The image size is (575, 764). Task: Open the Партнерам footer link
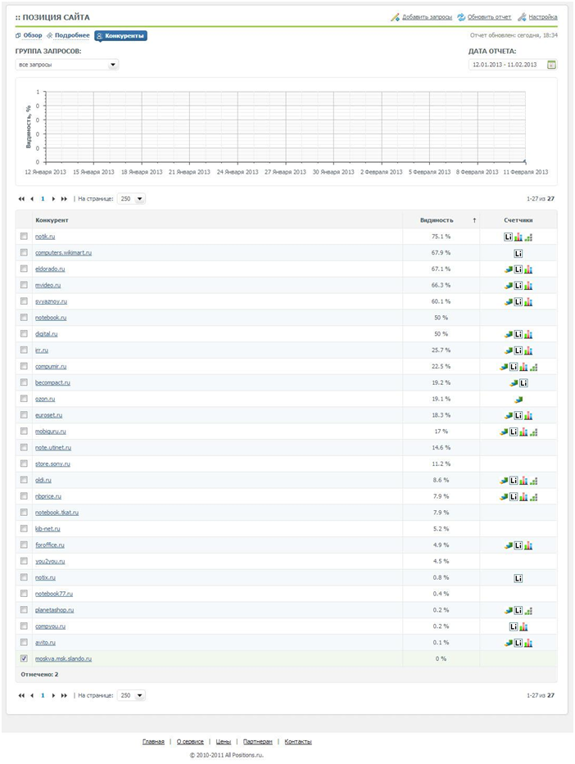point(258,742)
